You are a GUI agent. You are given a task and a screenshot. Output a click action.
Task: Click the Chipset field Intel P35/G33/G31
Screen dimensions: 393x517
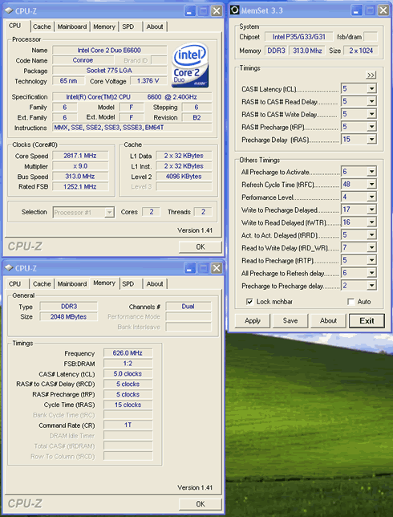(298, 37)
